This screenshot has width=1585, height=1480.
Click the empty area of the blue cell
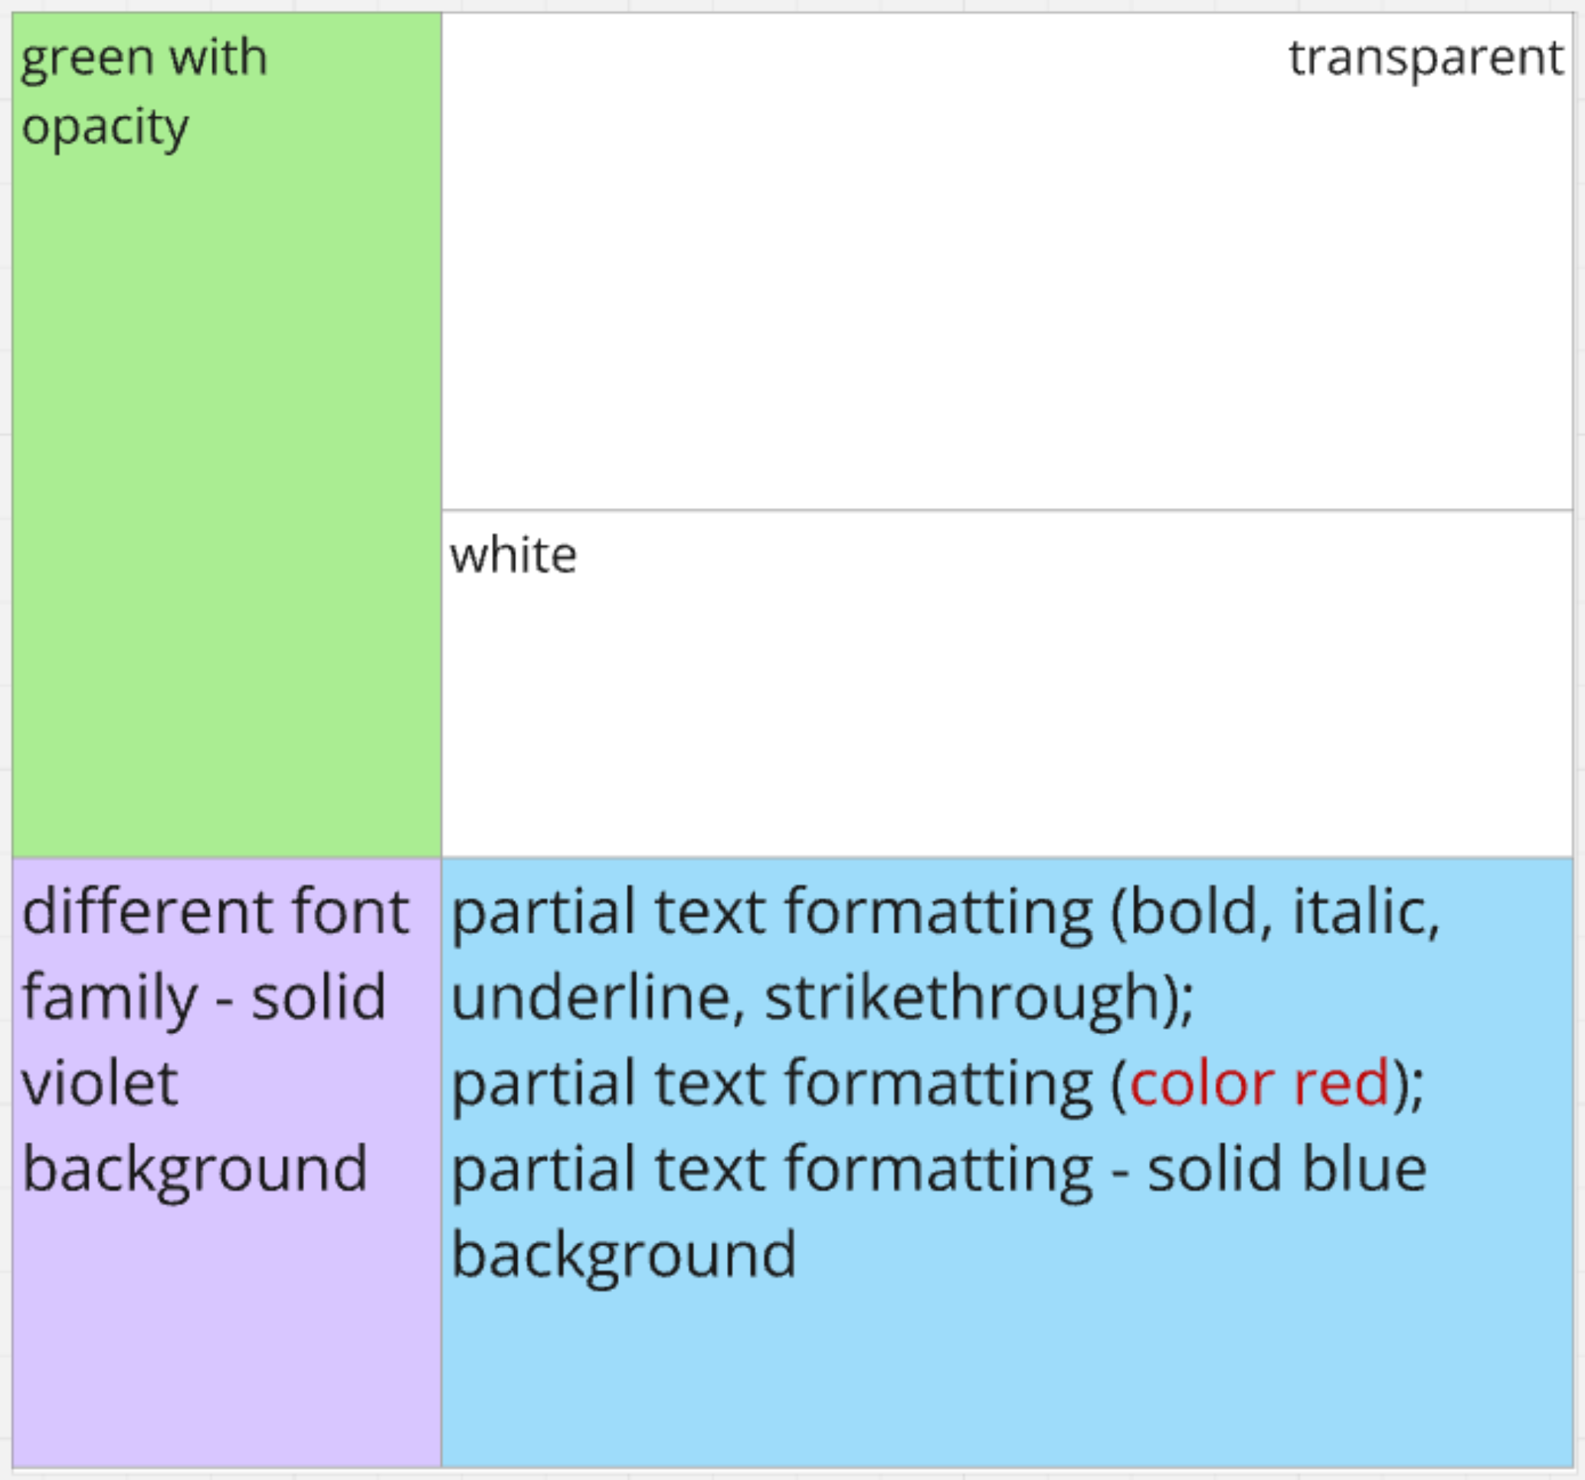point(1006,1371)
